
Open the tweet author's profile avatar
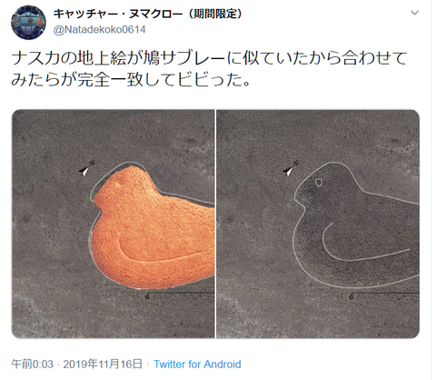pos(29,22)
